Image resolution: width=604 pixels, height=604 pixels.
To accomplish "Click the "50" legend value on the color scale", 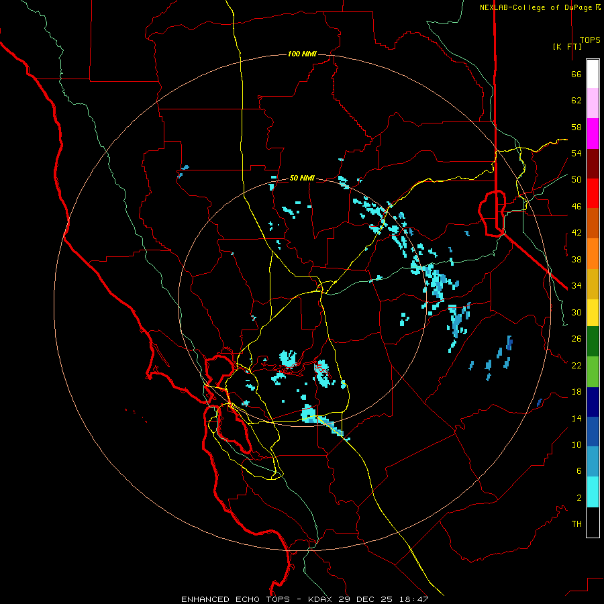I will coord(576,180).
